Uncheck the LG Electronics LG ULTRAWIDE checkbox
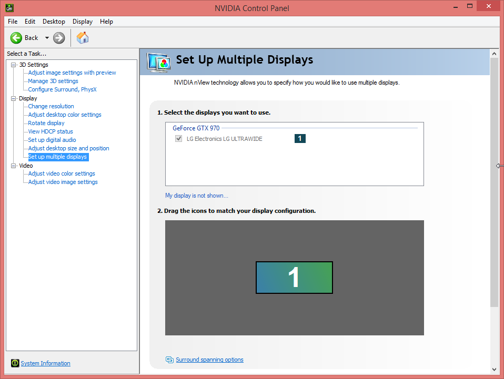This screenshot has width=504, height=379. pyautogui.click(x=178, y=139)
